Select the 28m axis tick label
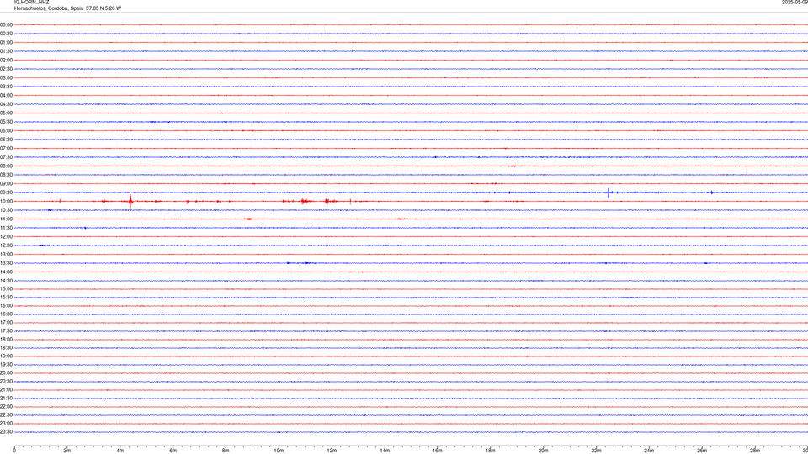Image resolution: width=808 pixels, height=454 pixels. click(x=755, y=451)
